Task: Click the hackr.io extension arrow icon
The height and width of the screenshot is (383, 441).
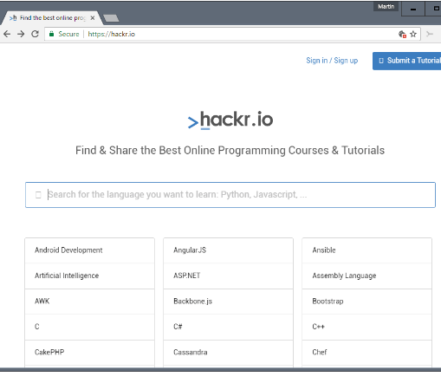Action: 430,34
